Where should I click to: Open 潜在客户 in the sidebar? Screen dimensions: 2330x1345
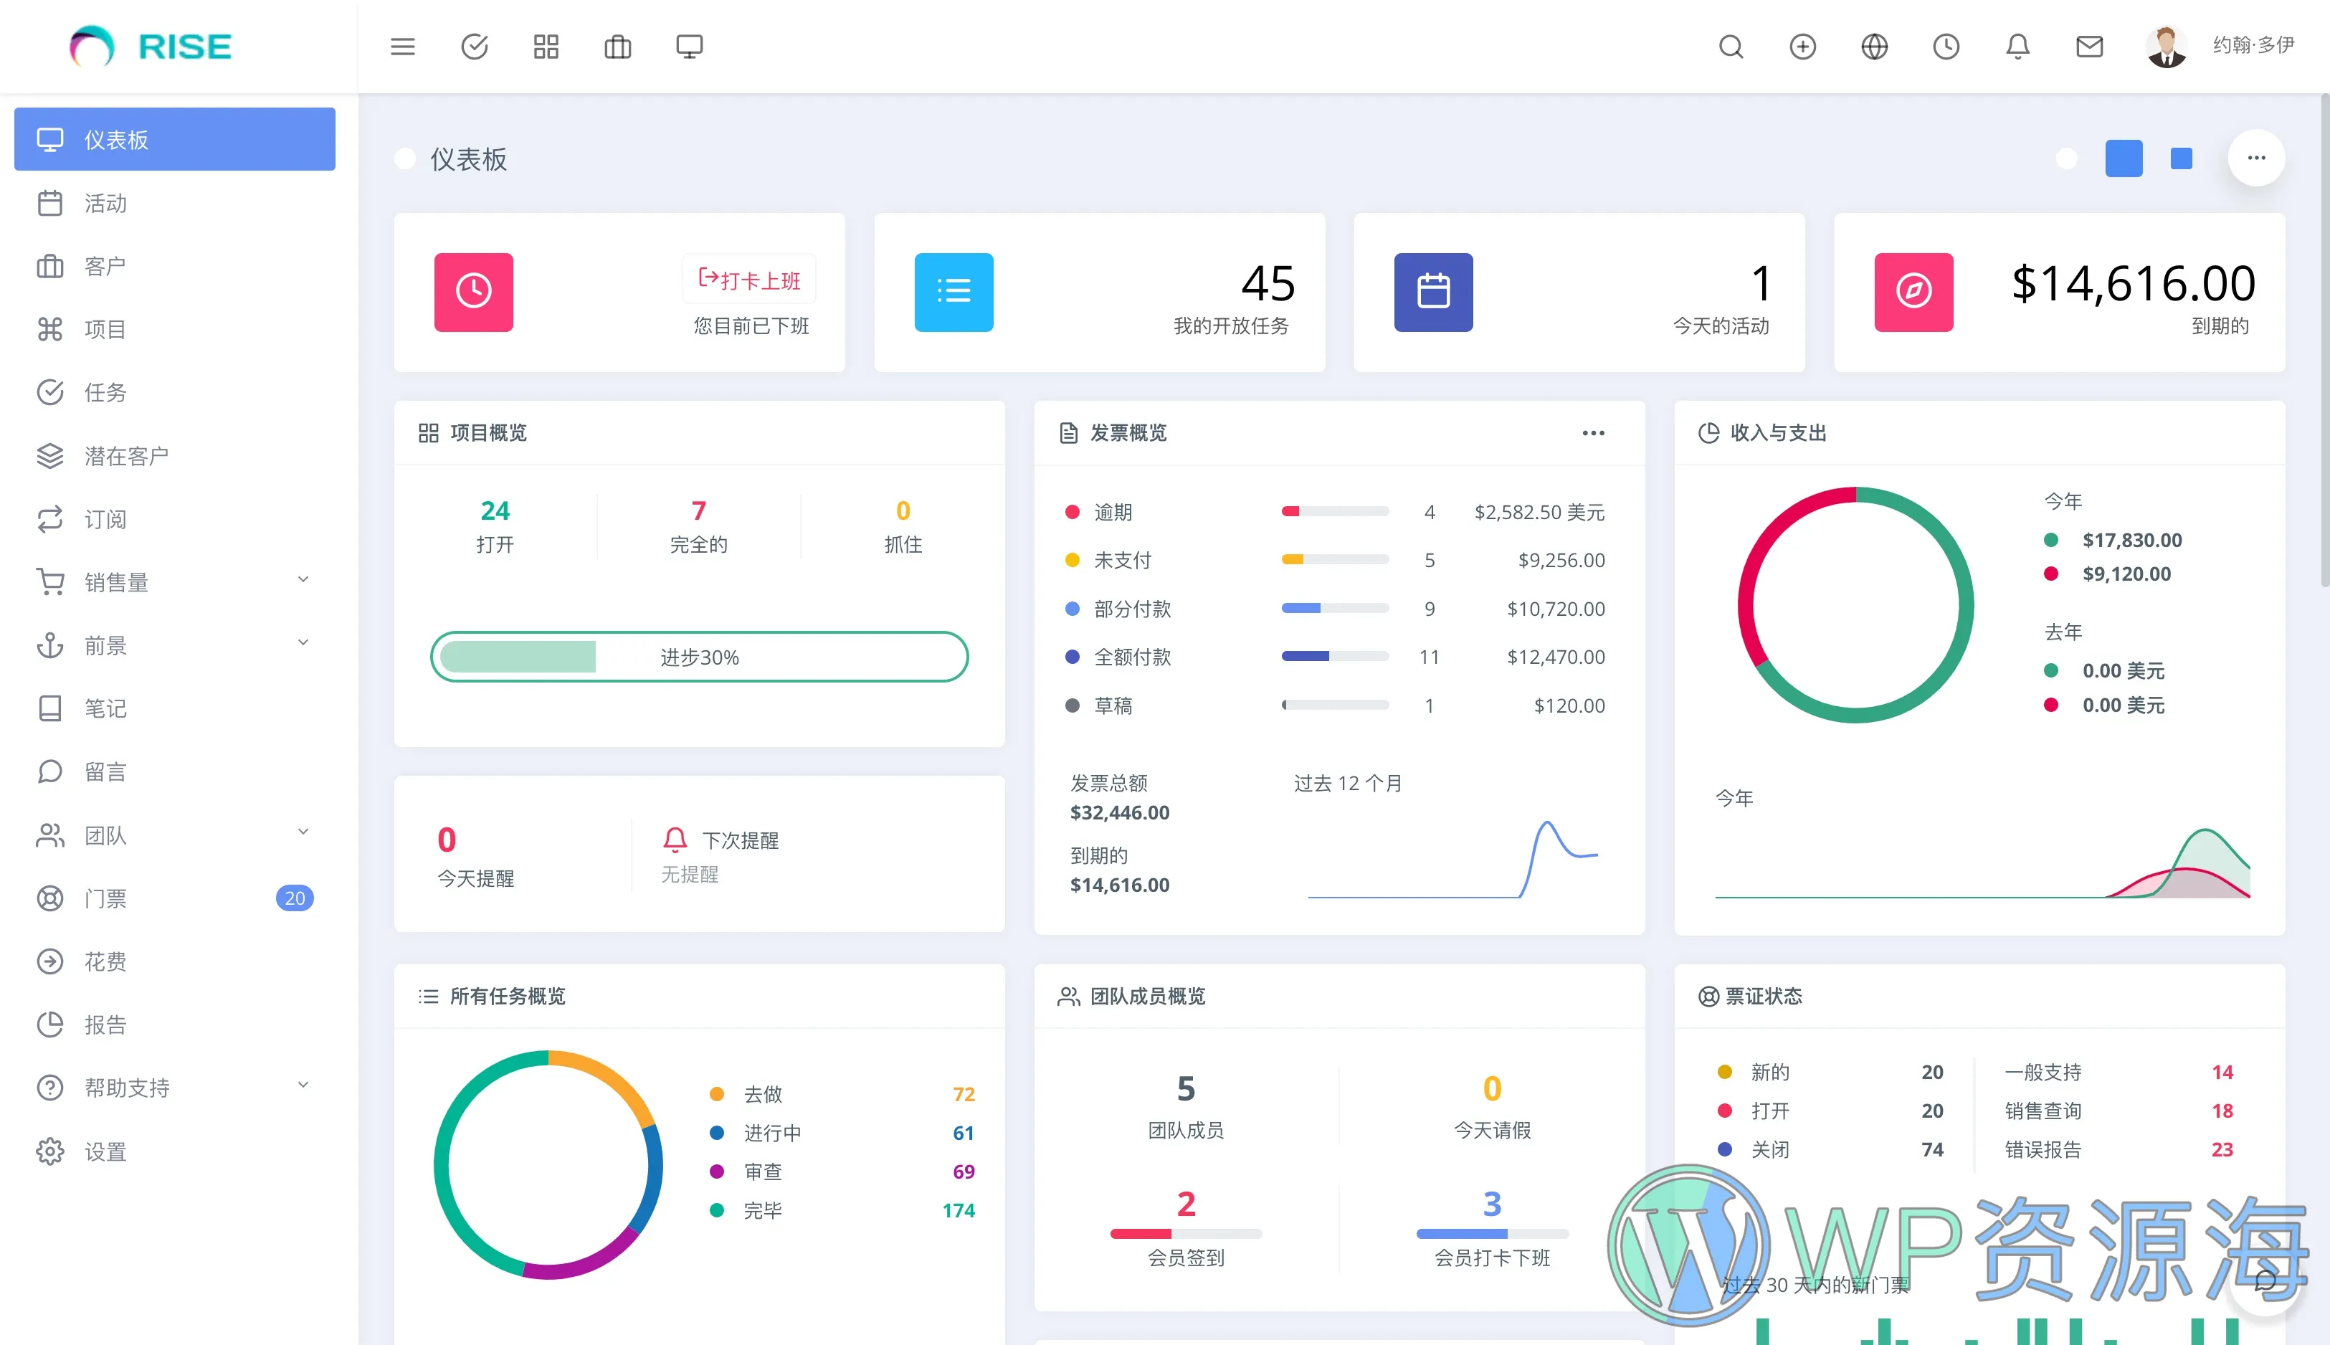point(174,455)
